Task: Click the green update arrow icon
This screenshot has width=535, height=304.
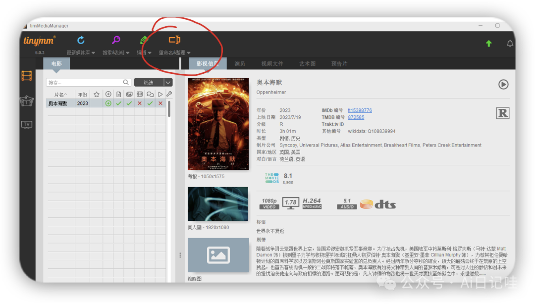Action: click(x=488, y=44)
